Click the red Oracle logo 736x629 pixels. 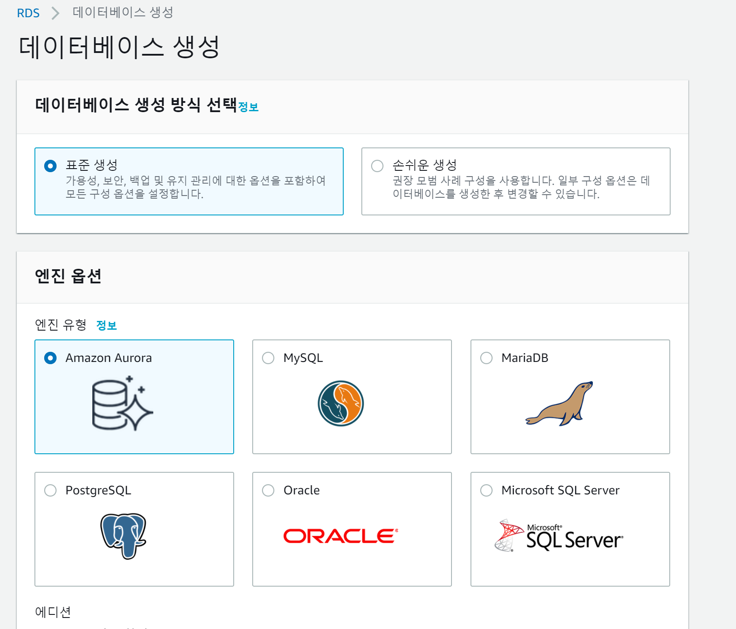point(341,536)
